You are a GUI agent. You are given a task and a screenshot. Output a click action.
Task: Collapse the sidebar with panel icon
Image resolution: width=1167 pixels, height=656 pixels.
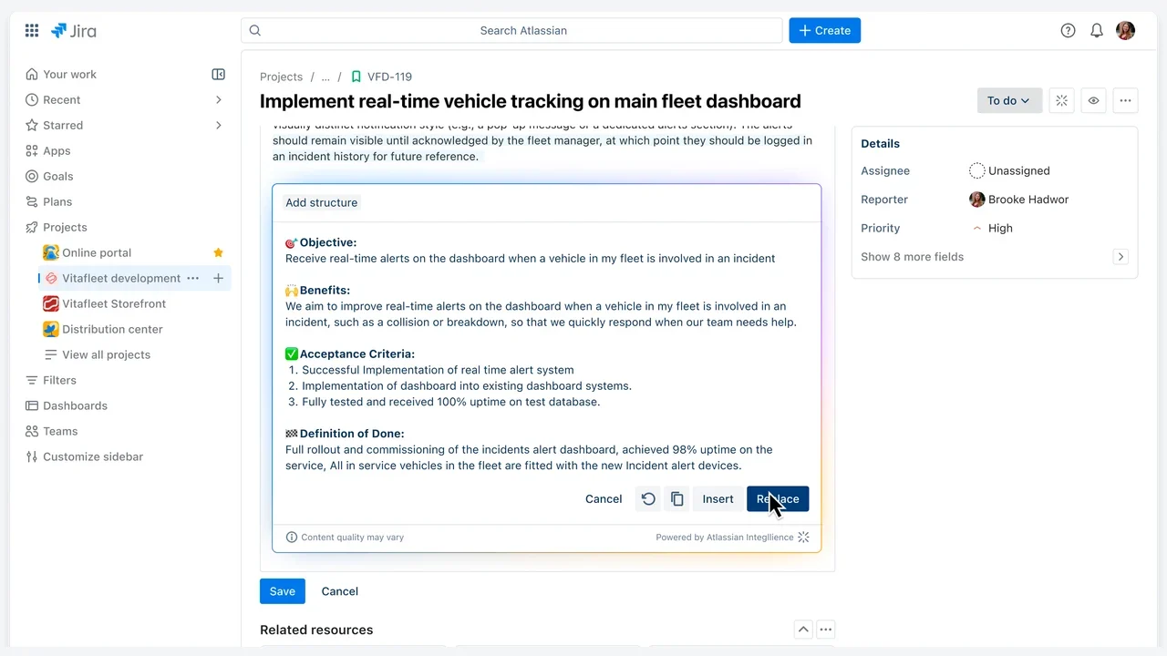pos(219,74)
